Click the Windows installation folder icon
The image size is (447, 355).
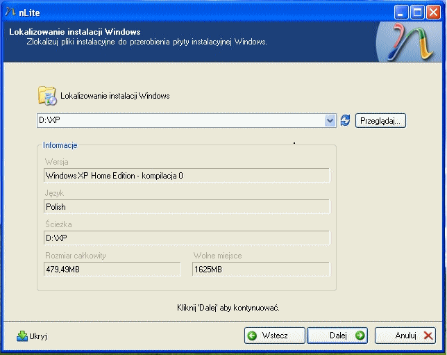pyautogui.click(x=47, y=96)
